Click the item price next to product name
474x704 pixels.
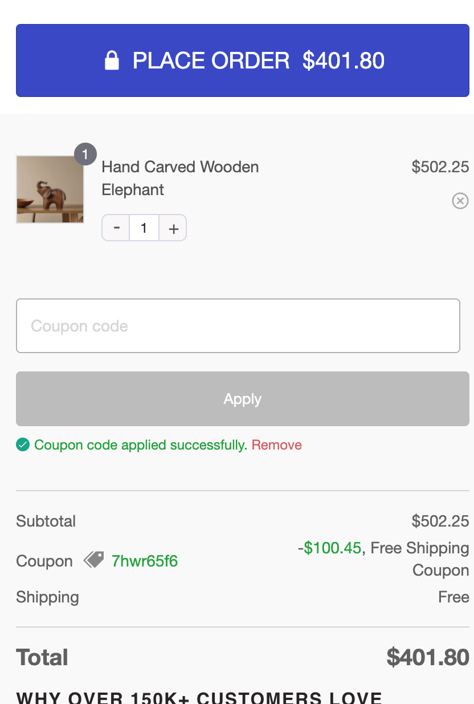pos(440,167)
